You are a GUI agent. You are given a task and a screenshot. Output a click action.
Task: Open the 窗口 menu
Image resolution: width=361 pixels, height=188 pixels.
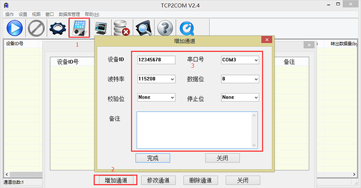coord(50,14)
